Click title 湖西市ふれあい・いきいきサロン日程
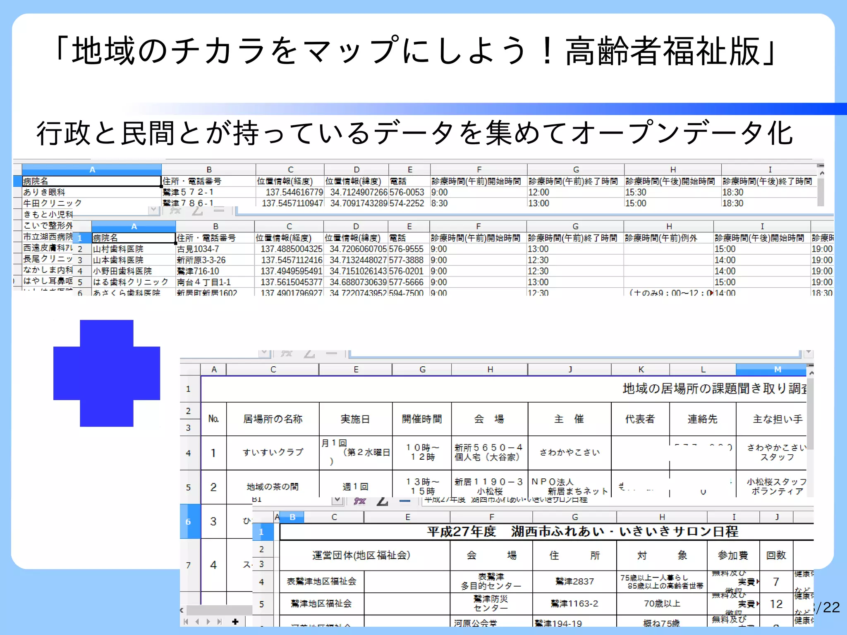Image resolution: width=847 pixels, height=635 pixels. [624, 532]
